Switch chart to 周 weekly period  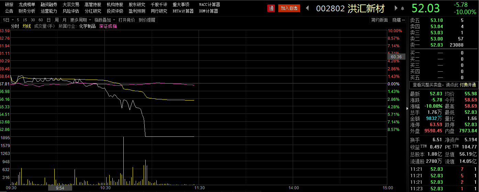pyautogui.click(x=57, y=20)
